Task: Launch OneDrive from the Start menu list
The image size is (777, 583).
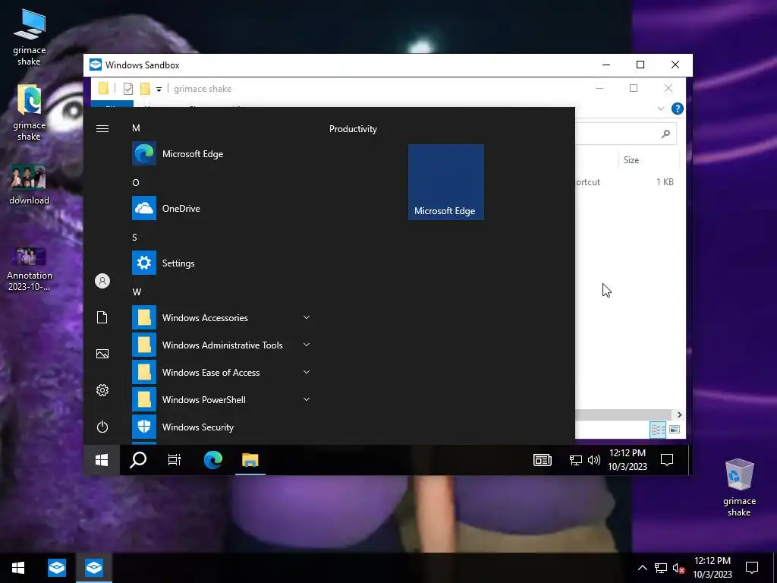Action: point(222,208)
